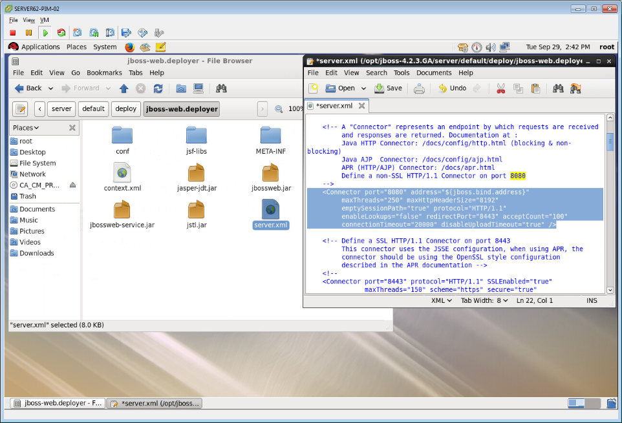Click the Save button in gedit
This screenshot has height=423, width=622.
[x=389, y=88]
